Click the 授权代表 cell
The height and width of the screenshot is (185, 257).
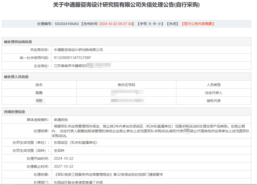click(213, 101)
